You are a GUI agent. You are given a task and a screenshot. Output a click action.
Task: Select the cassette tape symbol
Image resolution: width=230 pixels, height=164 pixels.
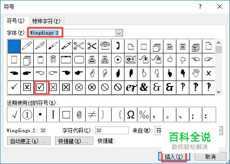click(131, 60)
